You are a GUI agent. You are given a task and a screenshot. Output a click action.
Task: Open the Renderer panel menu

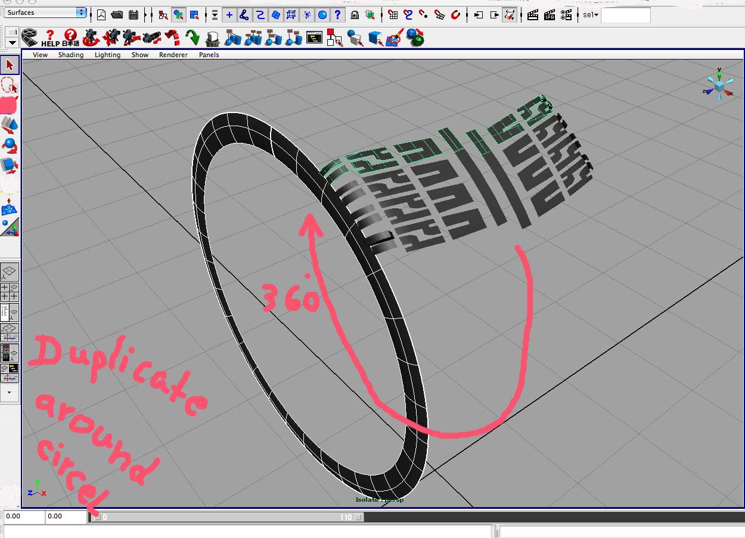tap(173, 55)
